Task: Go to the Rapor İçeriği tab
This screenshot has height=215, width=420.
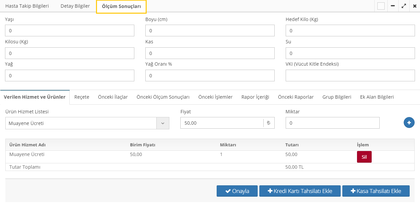Action: 255,97
